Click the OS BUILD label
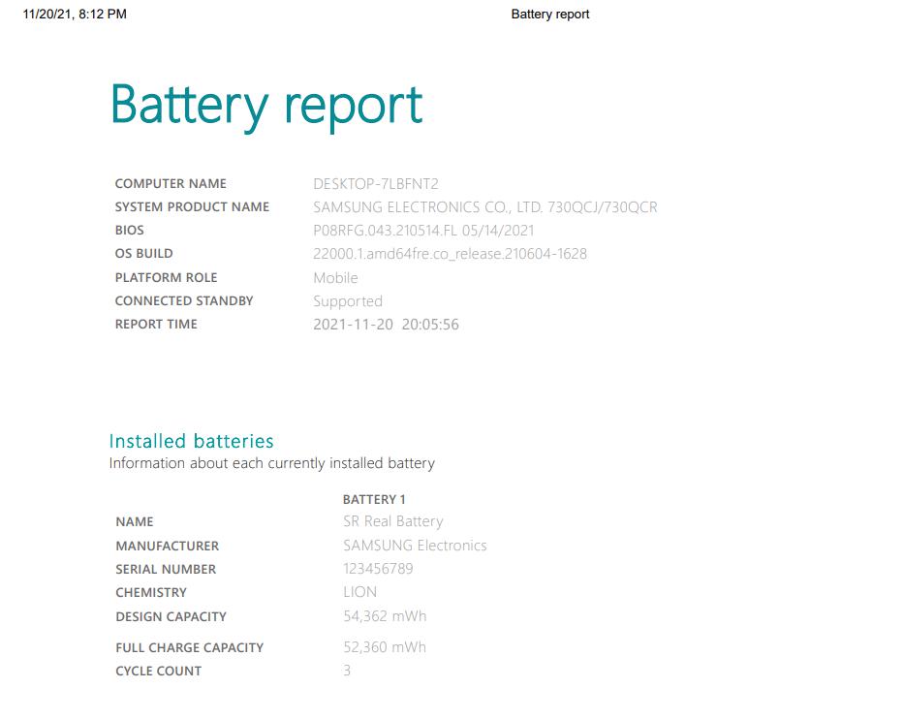 tap(143, 253)
